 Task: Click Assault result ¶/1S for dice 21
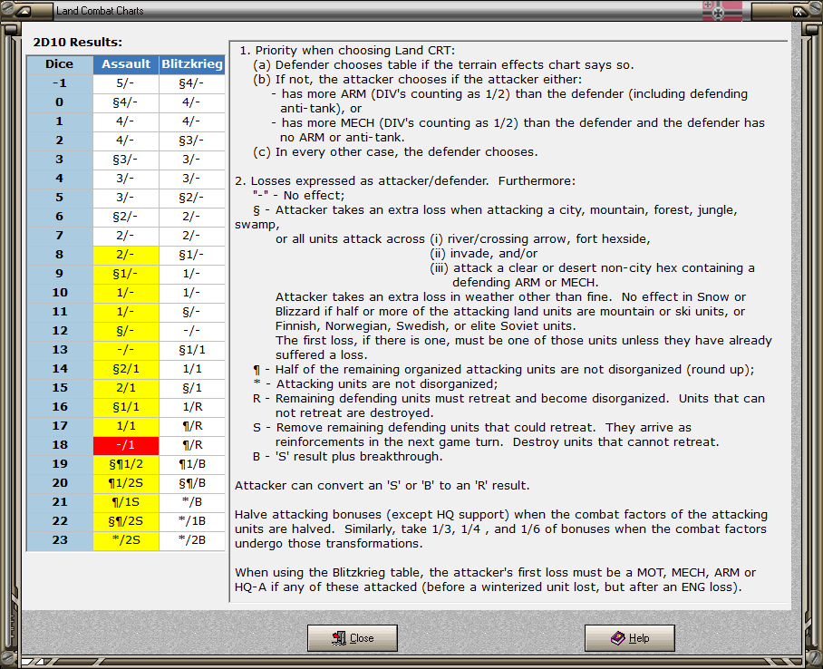coord(126,502)
